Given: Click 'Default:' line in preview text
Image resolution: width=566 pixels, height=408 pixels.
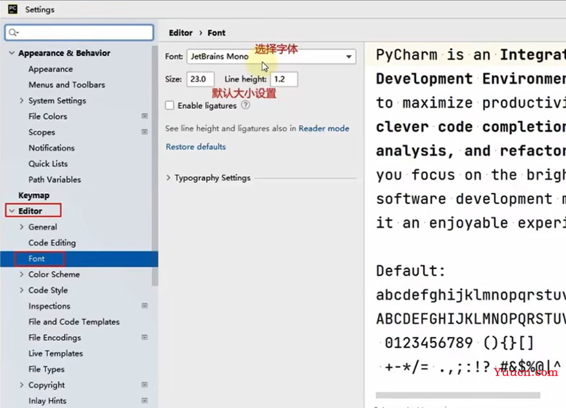Looking at the screenshot, I should pyautogui.click(x=411, y=271).
